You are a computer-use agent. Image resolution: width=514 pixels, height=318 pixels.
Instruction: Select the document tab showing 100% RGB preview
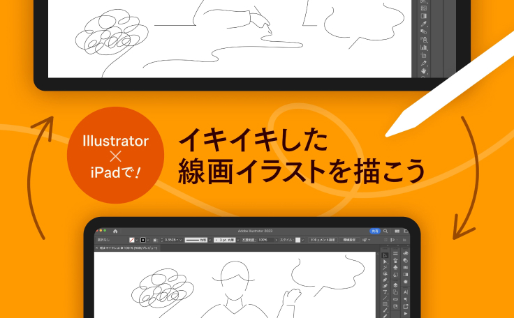126,248
